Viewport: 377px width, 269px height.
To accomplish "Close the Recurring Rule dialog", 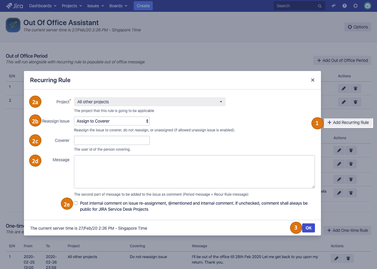I will [313, 80].
